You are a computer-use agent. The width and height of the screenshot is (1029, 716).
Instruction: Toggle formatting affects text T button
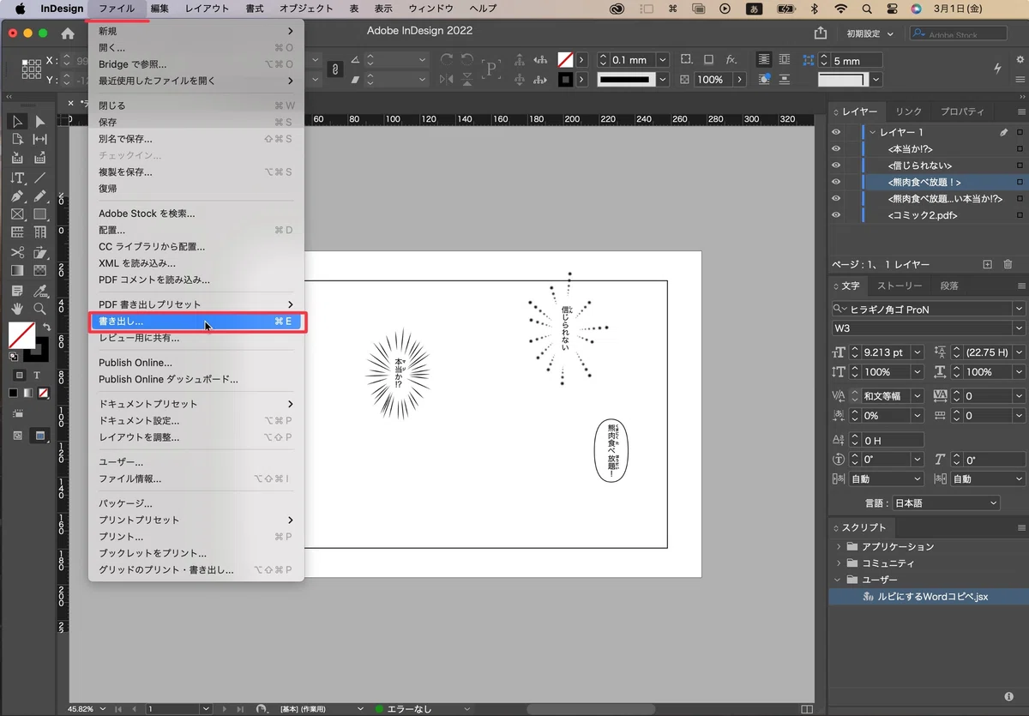[37, 376]
